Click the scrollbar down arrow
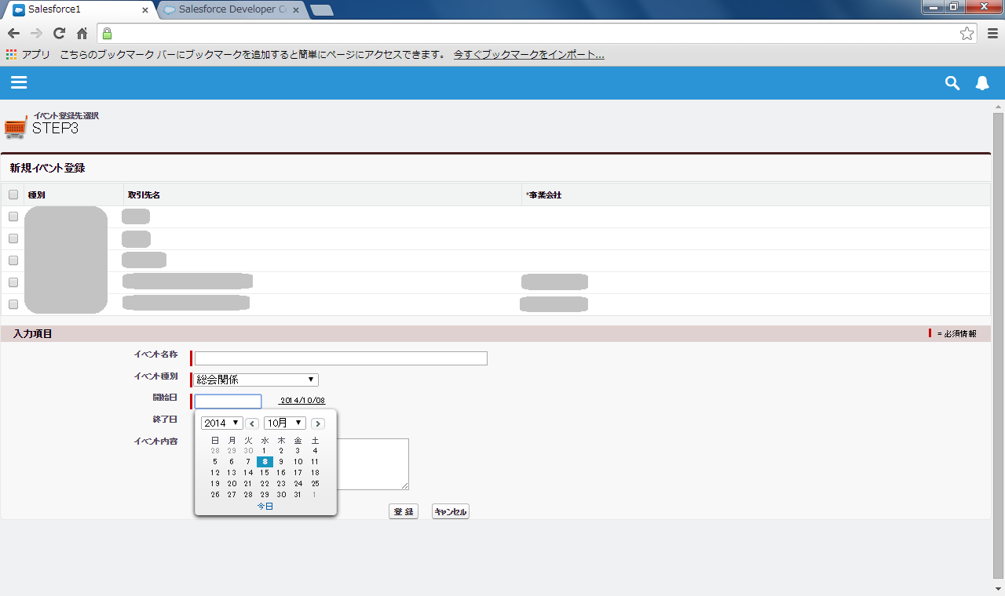The image size is (1005, 596). 999,589
